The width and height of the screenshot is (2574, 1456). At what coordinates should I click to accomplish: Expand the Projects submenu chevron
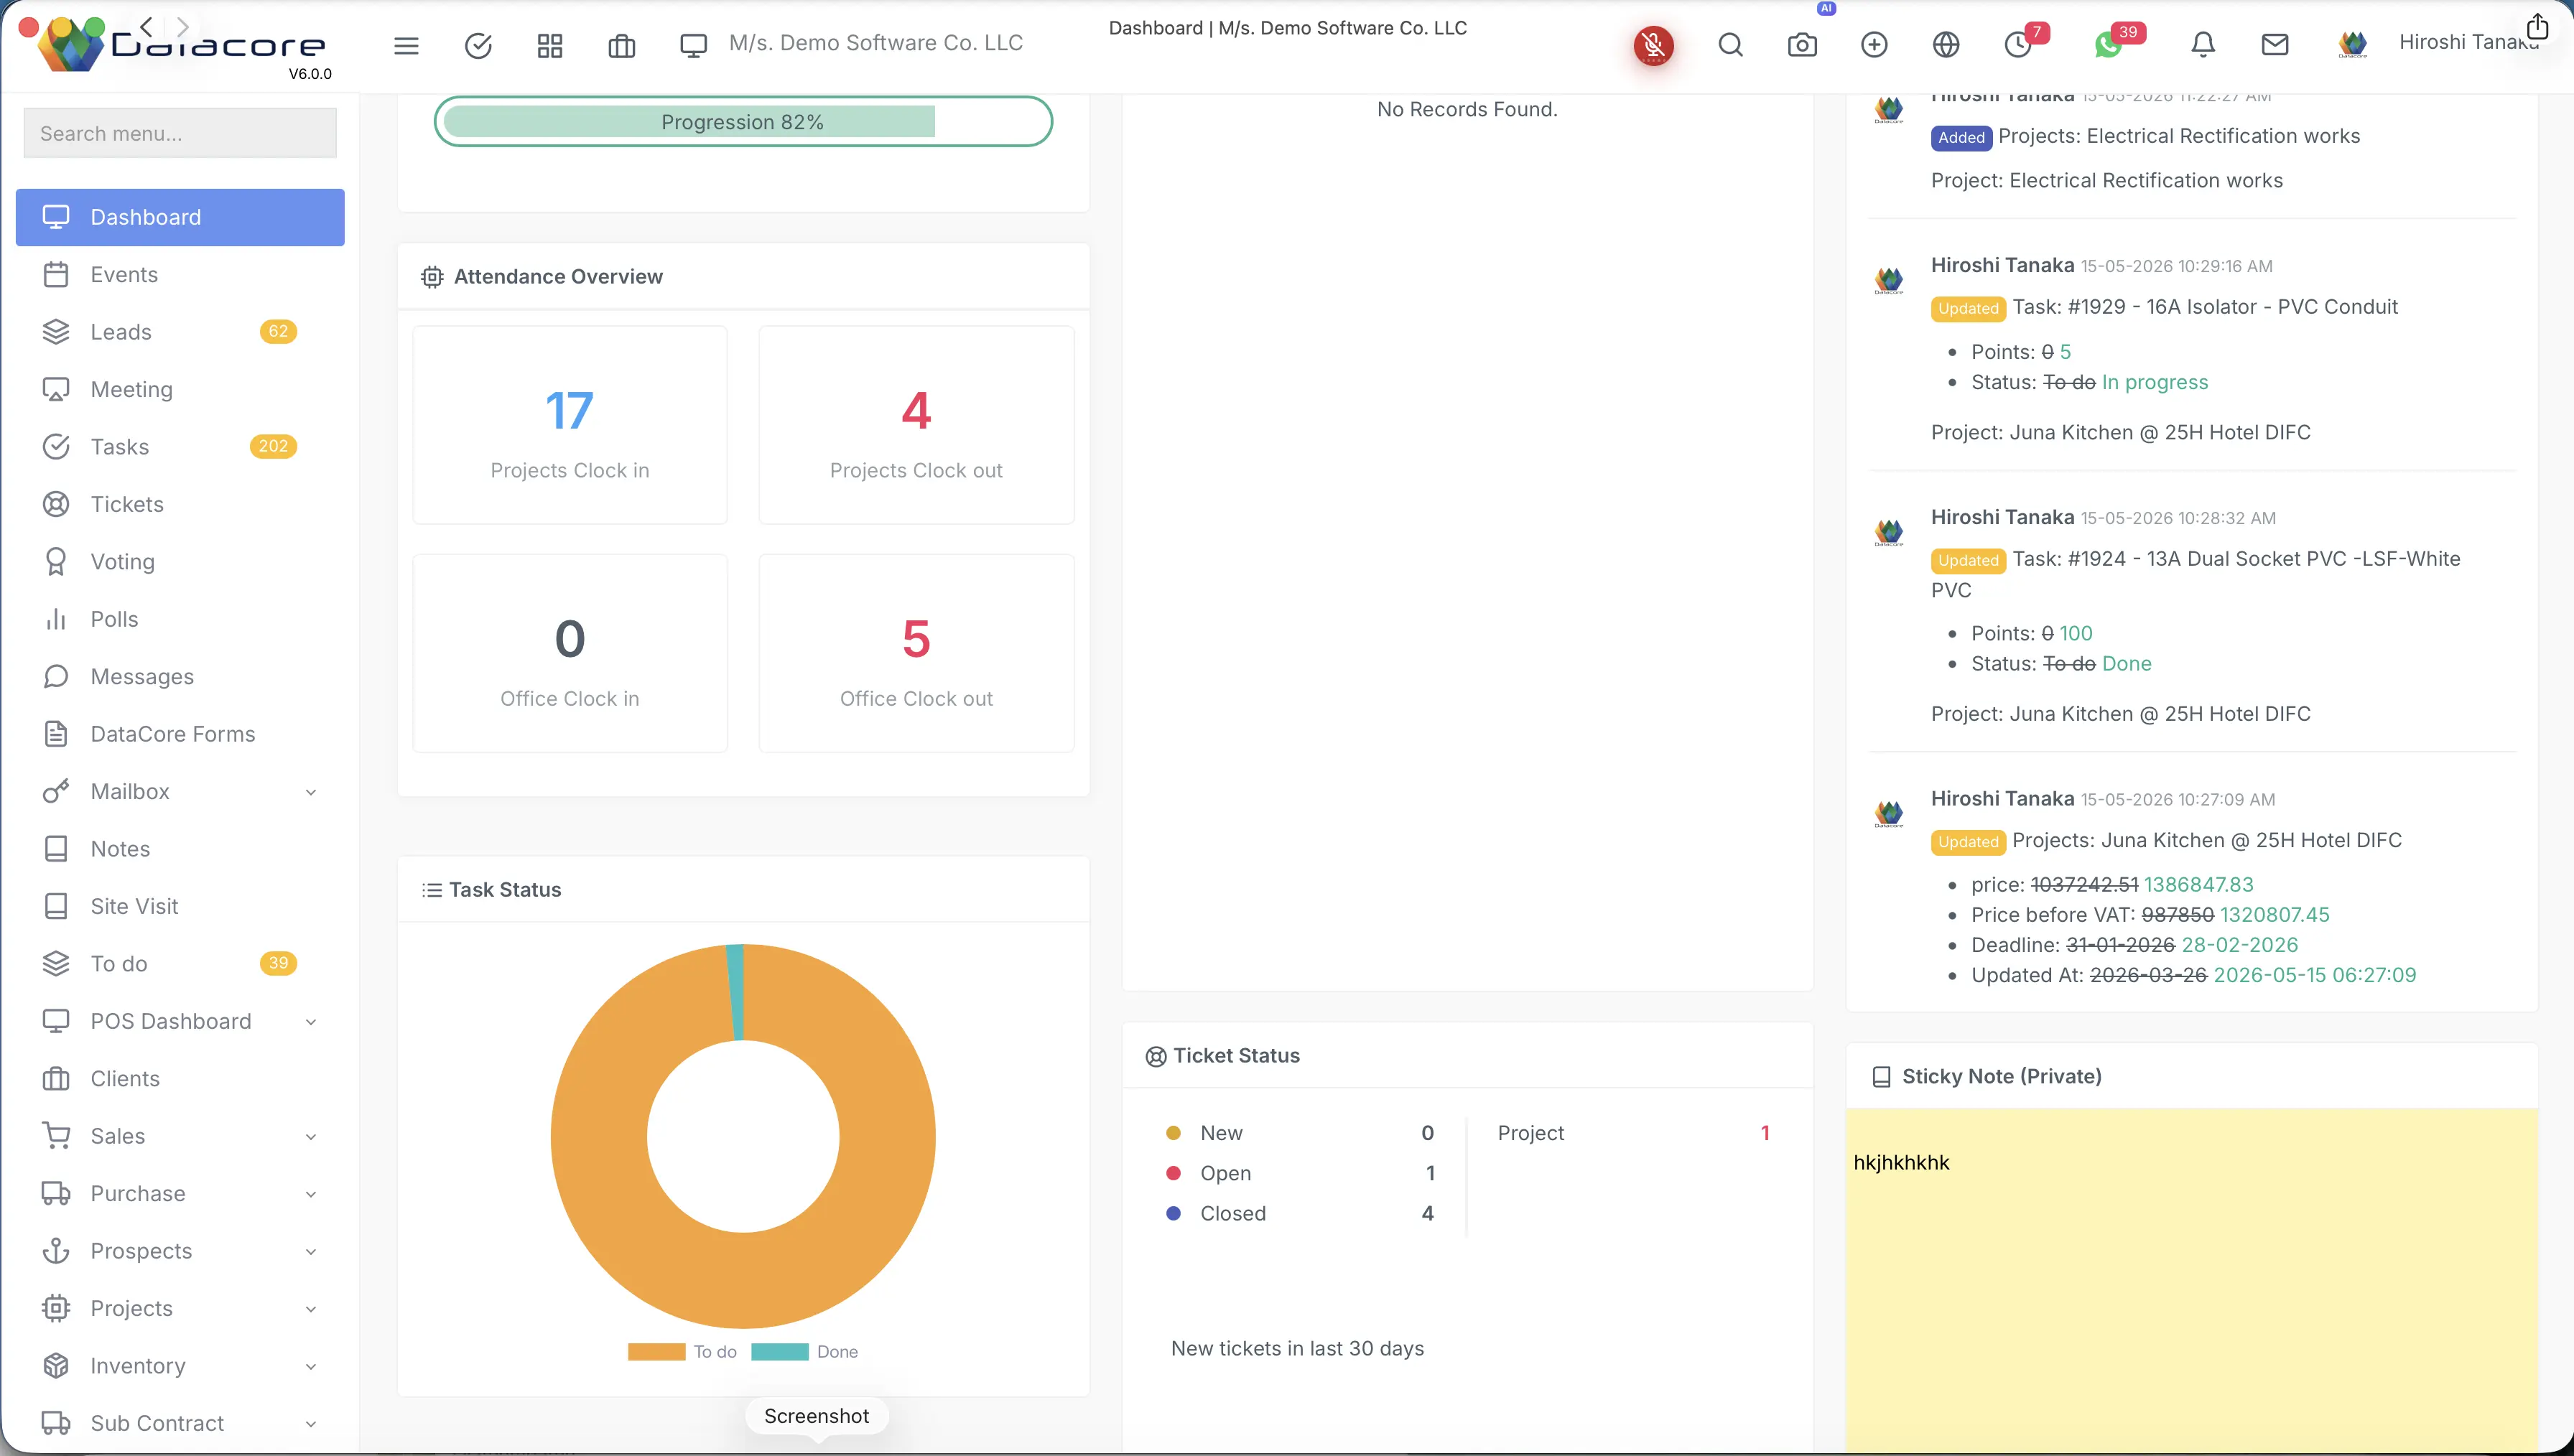(311, 1309)
